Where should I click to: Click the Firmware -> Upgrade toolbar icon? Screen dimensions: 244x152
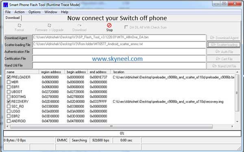coord(49,25)
